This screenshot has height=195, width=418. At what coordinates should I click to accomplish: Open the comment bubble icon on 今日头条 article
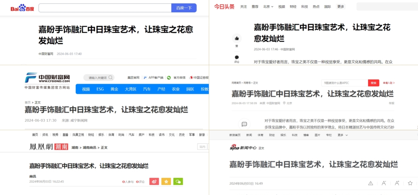(237, 57)
